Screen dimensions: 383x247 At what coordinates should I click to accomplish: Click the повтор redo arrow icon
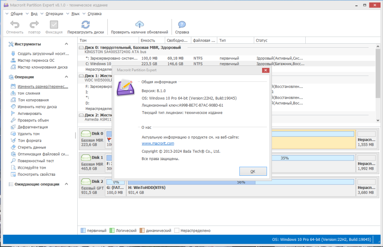click(34, 24)
